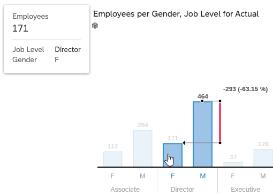Click the Associate male bar labeled 264
The height and width of the screenshot is (196, 273).
point(142,148)
